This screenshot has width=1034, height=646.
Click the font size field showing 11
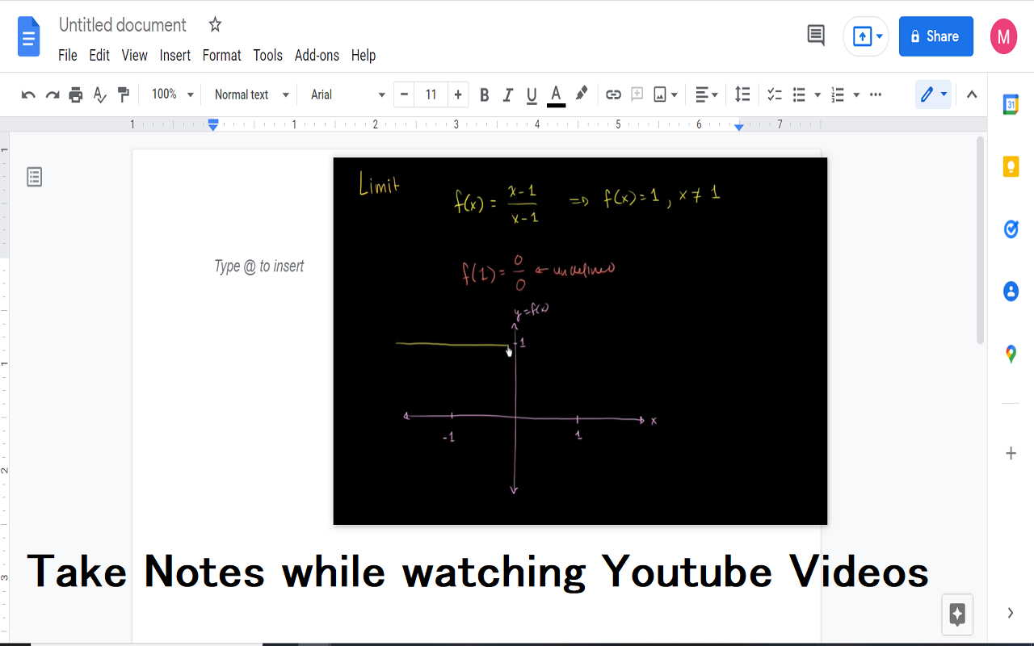coord(431,94)
